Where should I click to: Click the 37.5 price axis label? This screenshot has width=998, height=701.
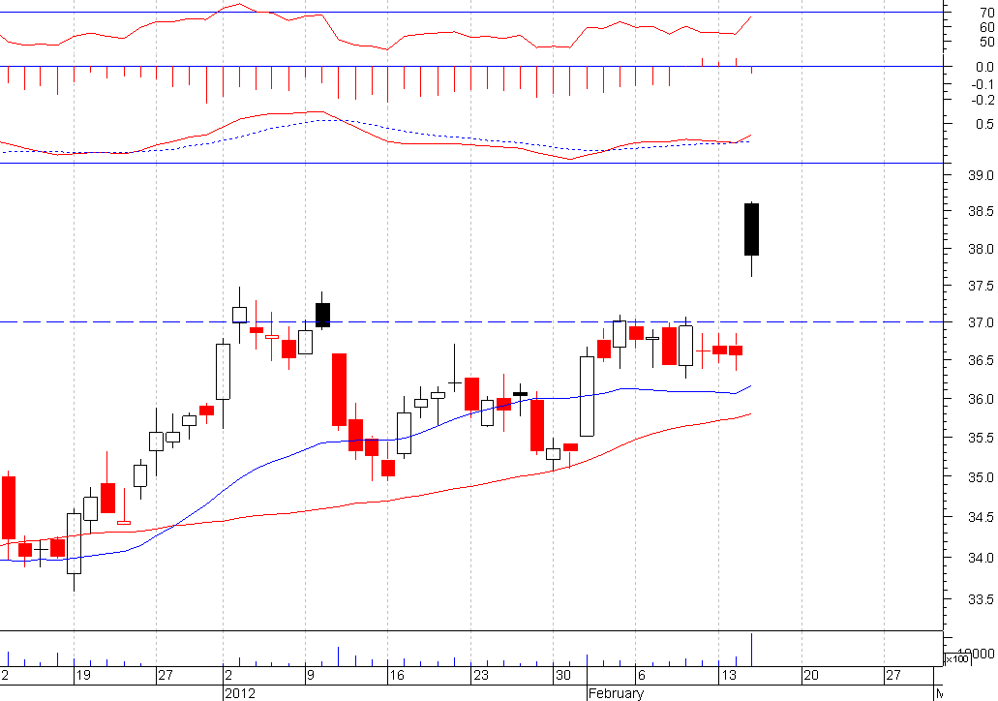(x=981, y=287)
